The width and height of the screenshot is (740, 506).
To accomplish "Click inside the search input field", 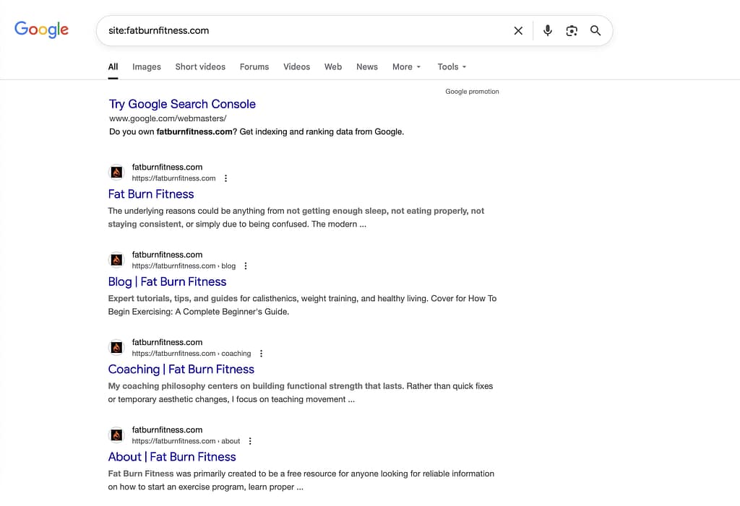I will (x=289, y=30).
